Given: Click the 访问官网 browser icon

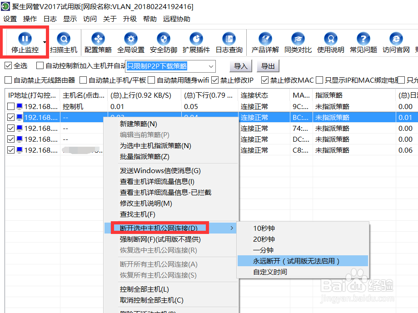Looking at the screenshot, I should coord(396,39).
